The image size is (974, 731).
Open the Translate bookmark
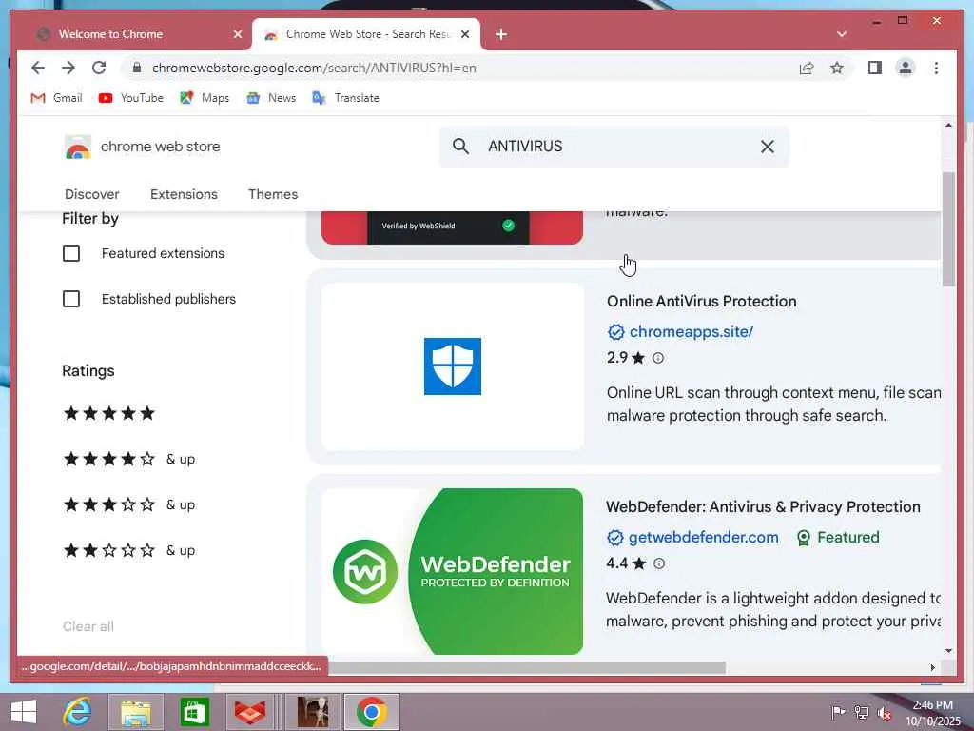[345, 98]
